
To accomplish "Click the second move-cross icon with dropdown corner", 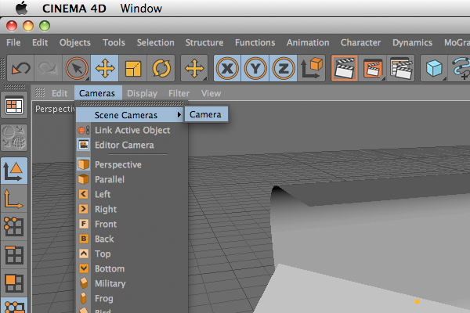I will click(x=194, y=68).
